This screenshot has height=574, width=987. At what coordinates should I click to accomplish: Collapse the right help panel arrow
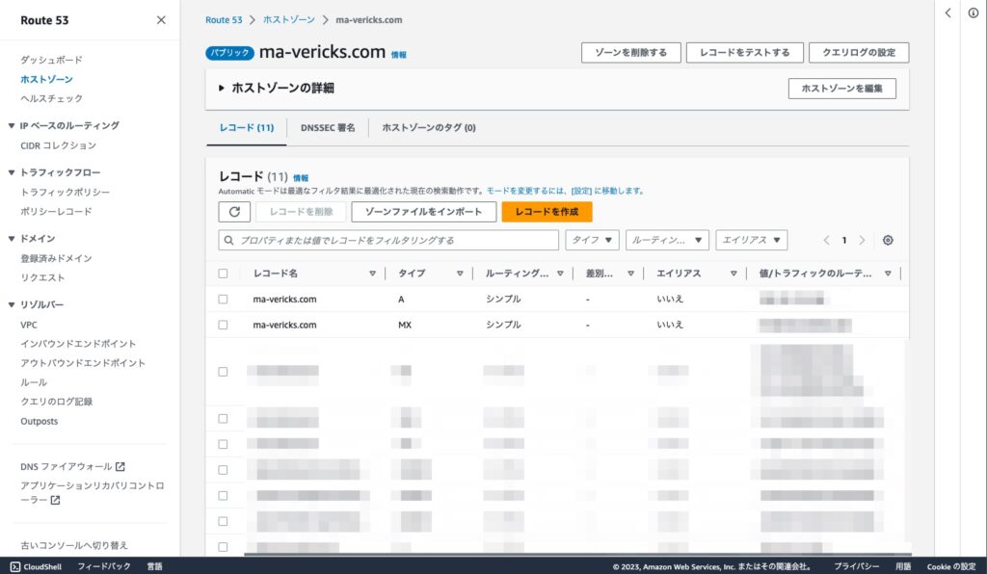click(x=947, y=13)
